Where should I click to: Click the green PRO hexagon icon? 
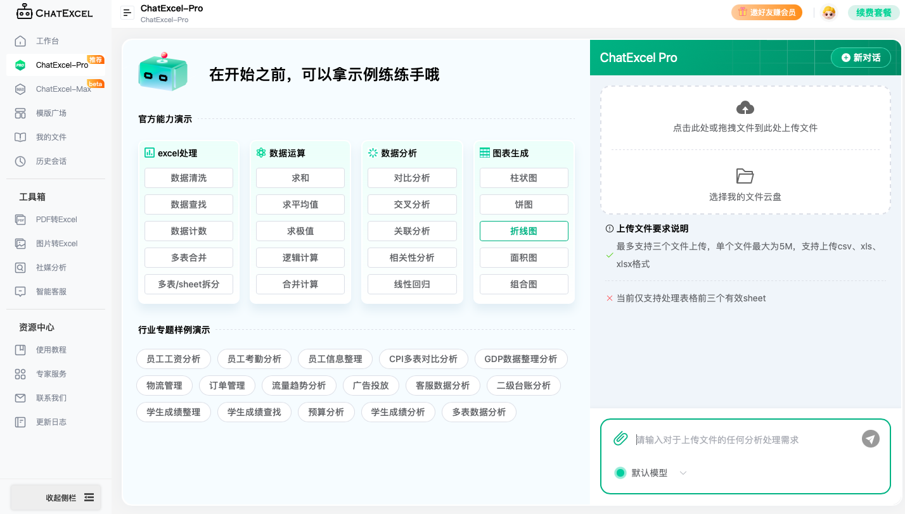(x=21, y=65)
